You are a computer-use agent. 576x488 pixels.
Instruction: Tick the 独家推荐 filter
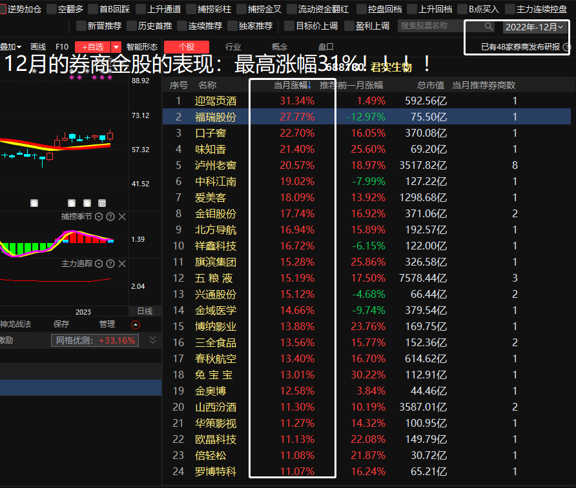(x=232, y=26)
